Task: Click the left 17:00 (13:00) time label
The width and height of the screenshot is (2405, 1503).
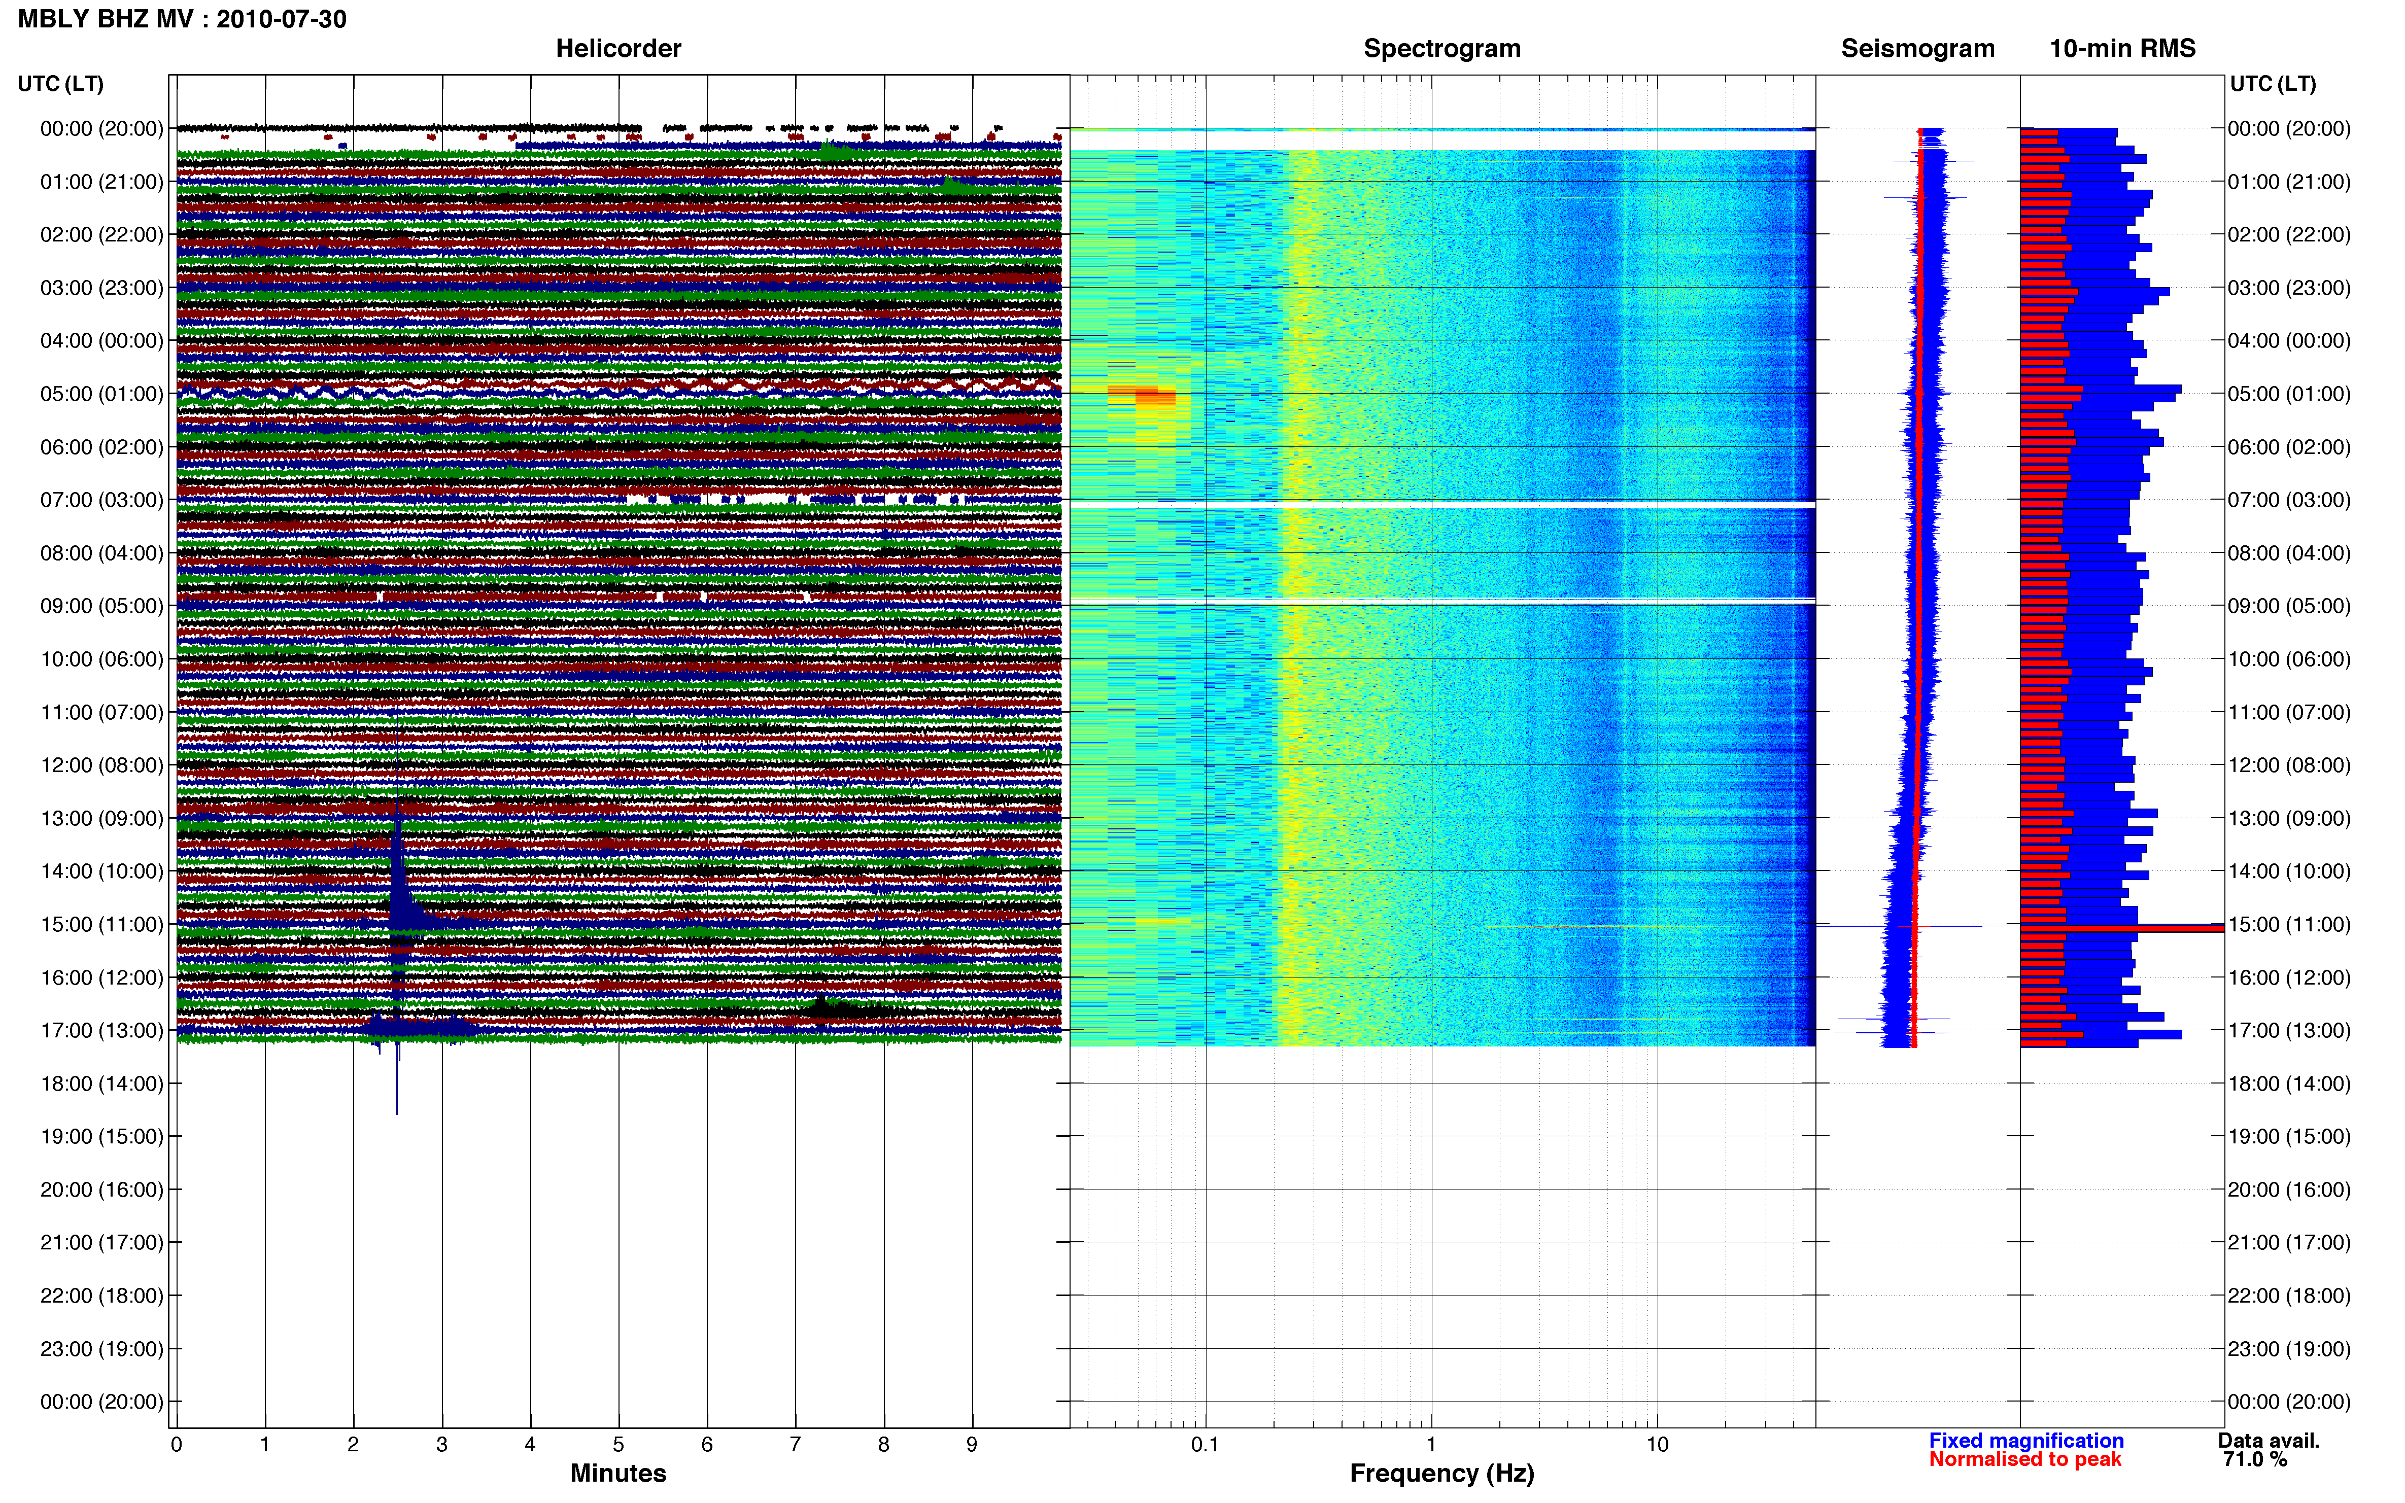Action: tap(101, 1031)
